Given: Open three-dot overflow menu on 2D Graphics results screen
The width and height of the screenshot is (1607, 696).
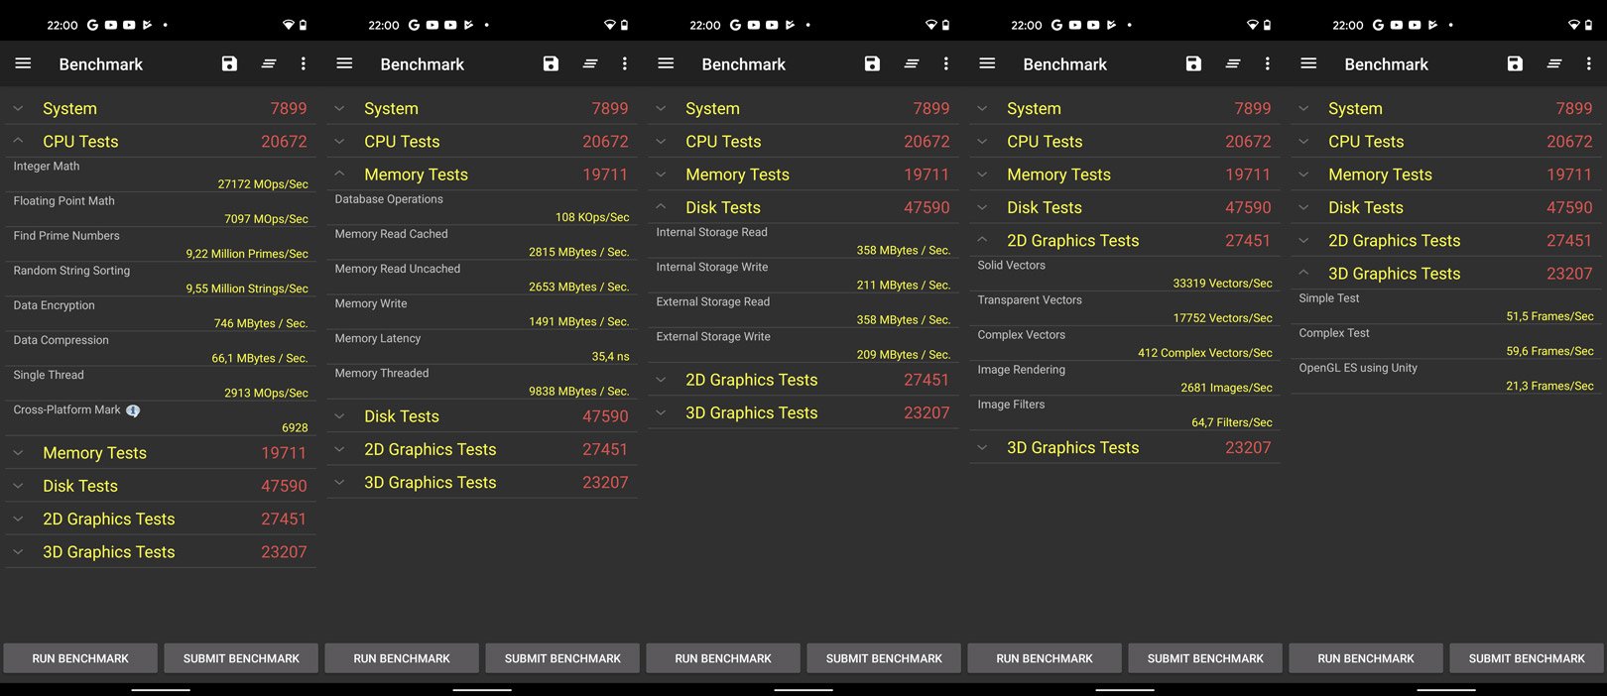Looking at the screenshot, I should click(x=1267, y=63).
